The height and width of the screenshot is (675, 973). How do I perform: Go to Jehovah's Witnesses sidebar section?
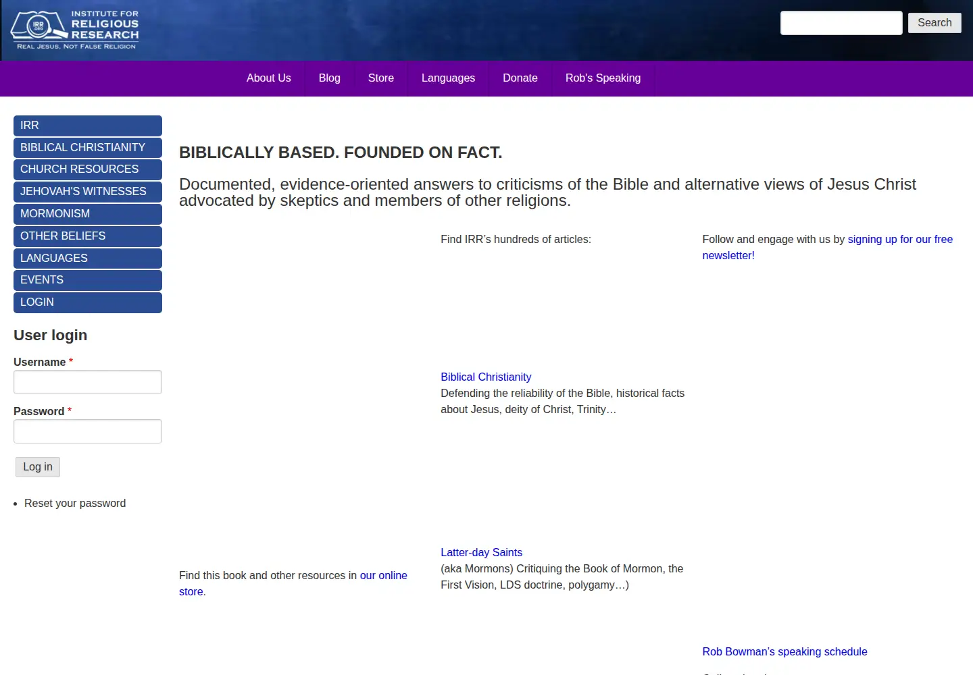point(88,192)
